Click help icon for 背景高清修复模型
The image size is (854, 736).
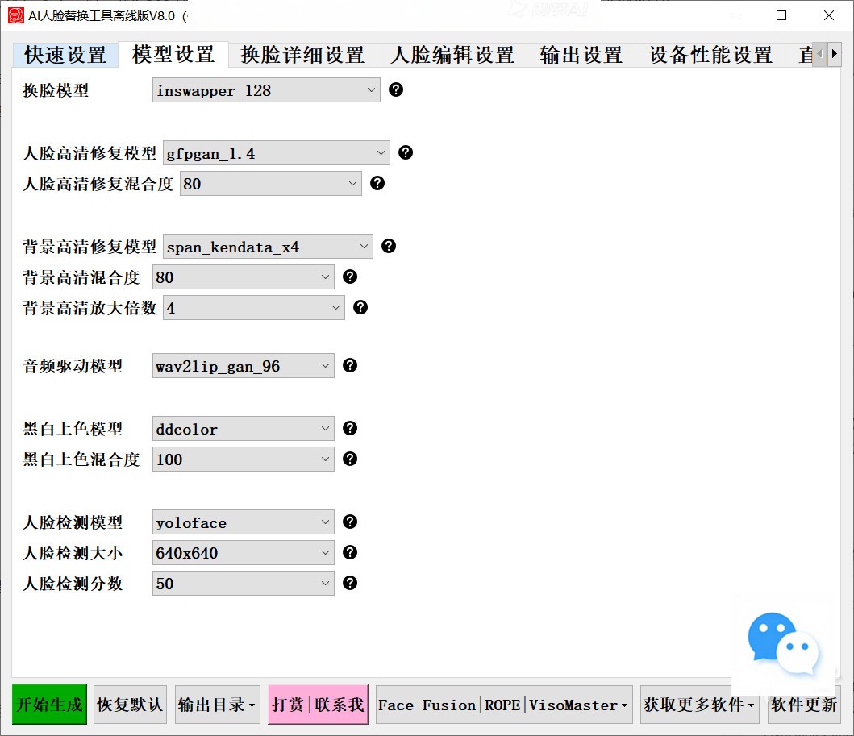click(389, 246)
